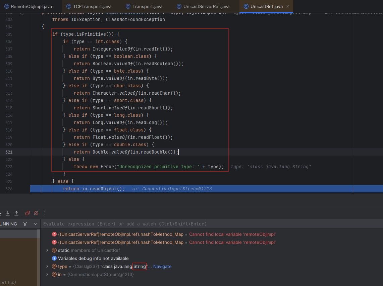Click the Step Into download-arrow icon
This screenshot has width=383, height=286.
coord(7,213)
